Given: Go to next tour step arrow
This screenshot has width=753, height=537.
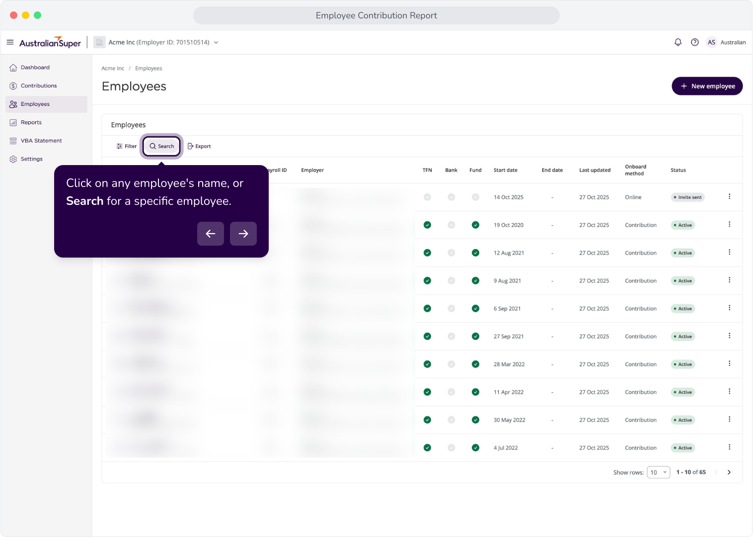Looking at the screenshot, I should click(x=243, y=234).
